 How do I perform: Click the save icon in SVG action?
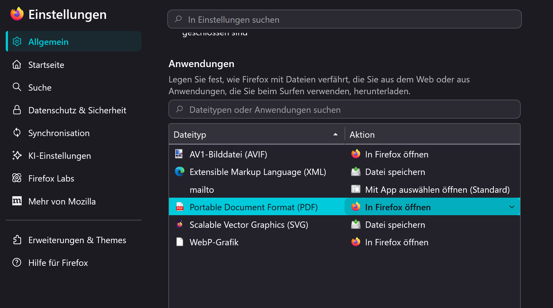click(x=356, y=224)
